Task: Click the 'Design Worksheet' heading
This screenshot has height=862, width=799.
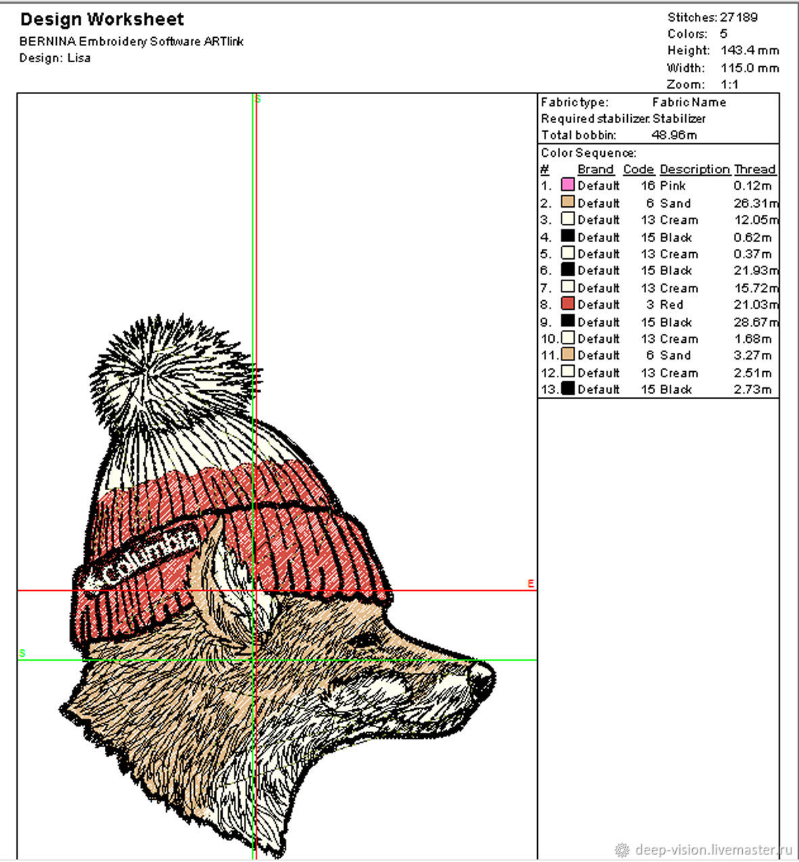Action: 102,19
